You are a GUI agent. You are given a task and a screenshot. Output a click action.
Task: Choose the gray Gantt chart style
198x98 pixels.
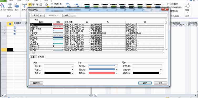[x=105, y=5]
